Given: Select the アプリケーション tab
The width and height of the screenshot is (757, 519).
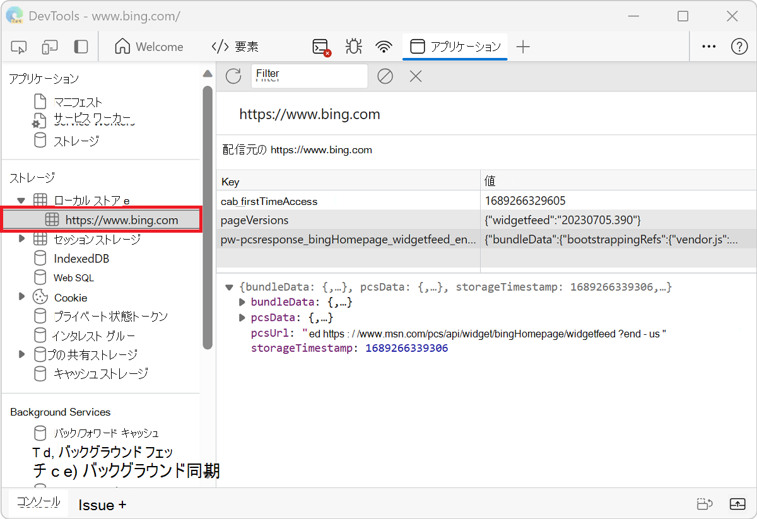Looking at the screenshot, I should 455,47.
